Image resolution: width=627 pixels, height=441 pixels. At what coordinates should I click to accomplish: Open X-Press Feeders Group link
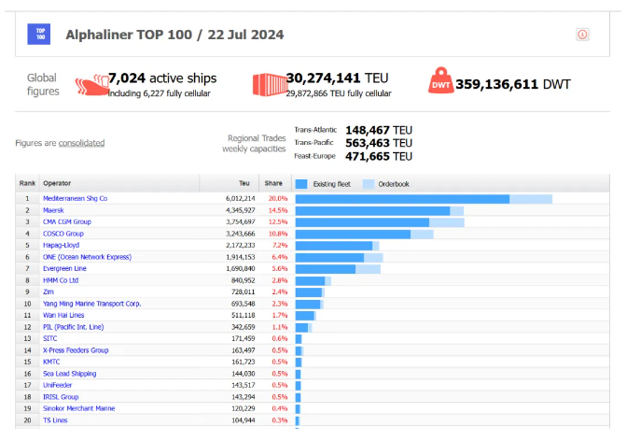click(x=76, y=350)
